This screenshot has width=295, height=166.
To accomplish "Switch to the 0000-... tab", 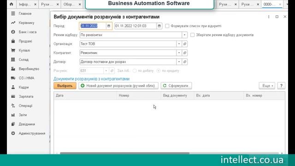I will [x=270, y=4].
